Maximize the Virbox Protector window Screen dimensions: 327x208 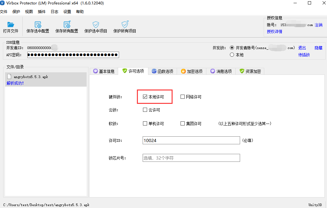[309, 3]
